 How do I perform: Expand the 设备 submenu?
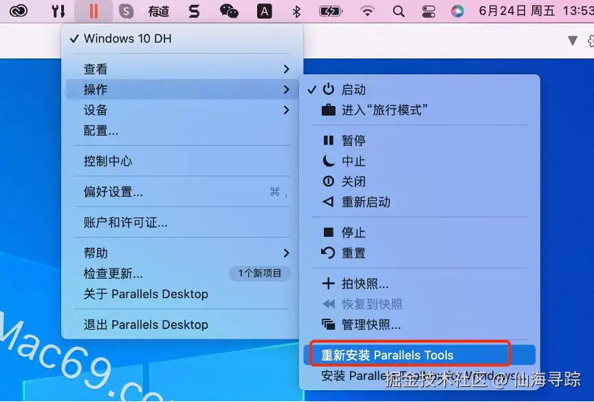pos(182,110)
